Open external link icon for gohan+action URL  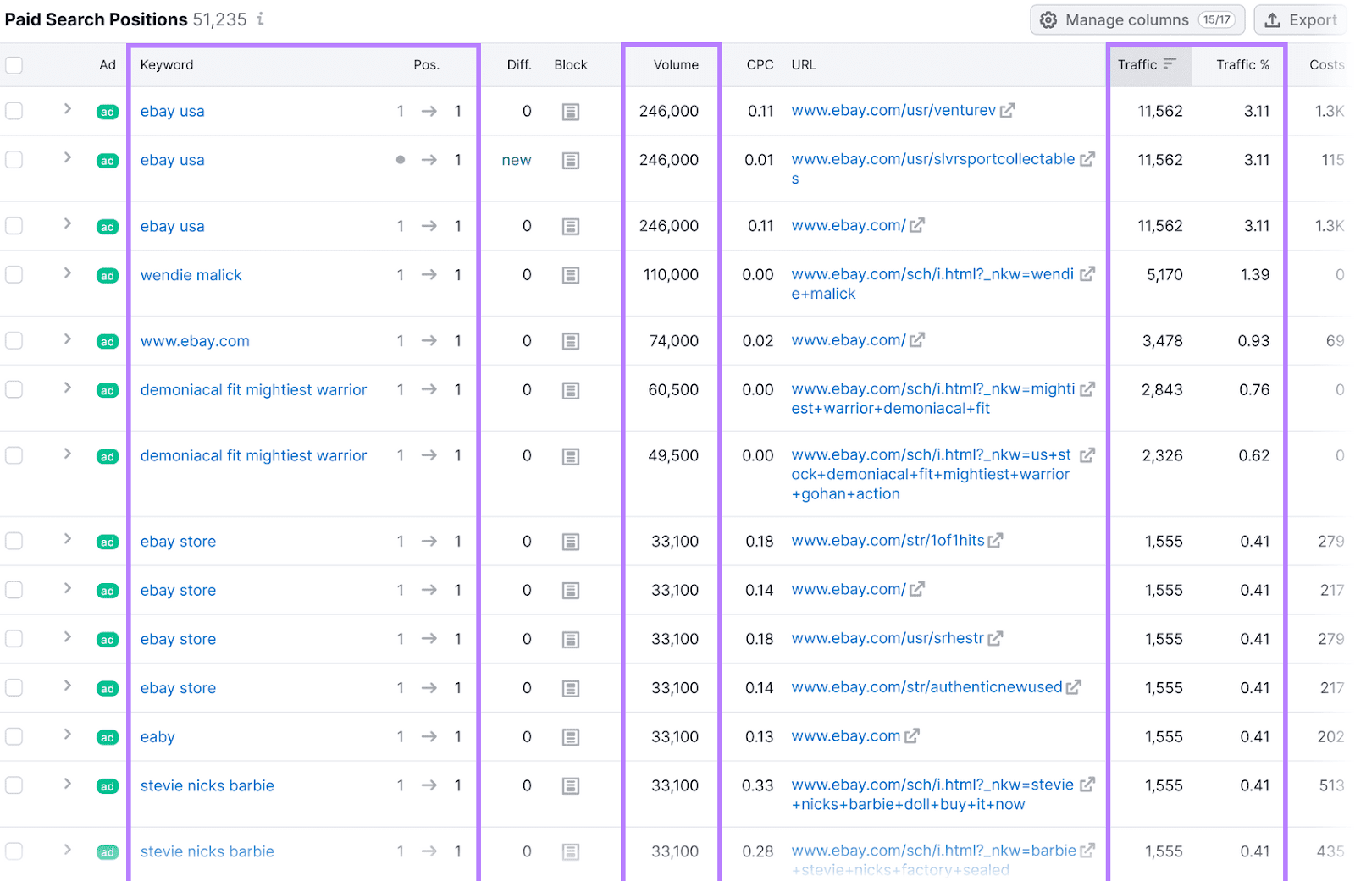click(1087, 455)
